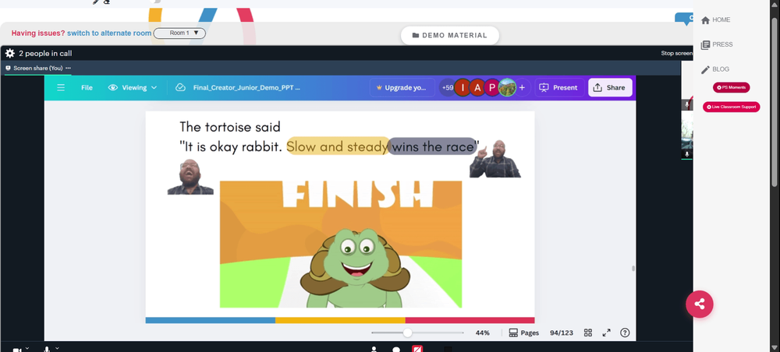Expand the camera options chevron
Screen dimensions: 780x352
click(x=27, y=348)
